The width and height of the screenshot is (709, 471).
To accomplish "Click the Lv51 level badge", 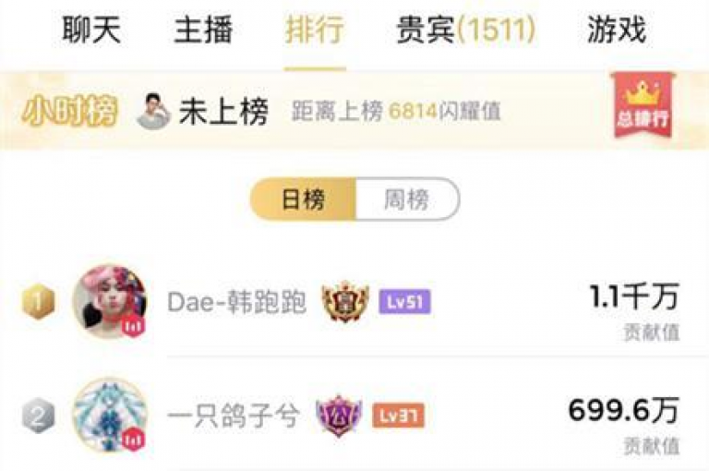I will pos(404,302).
